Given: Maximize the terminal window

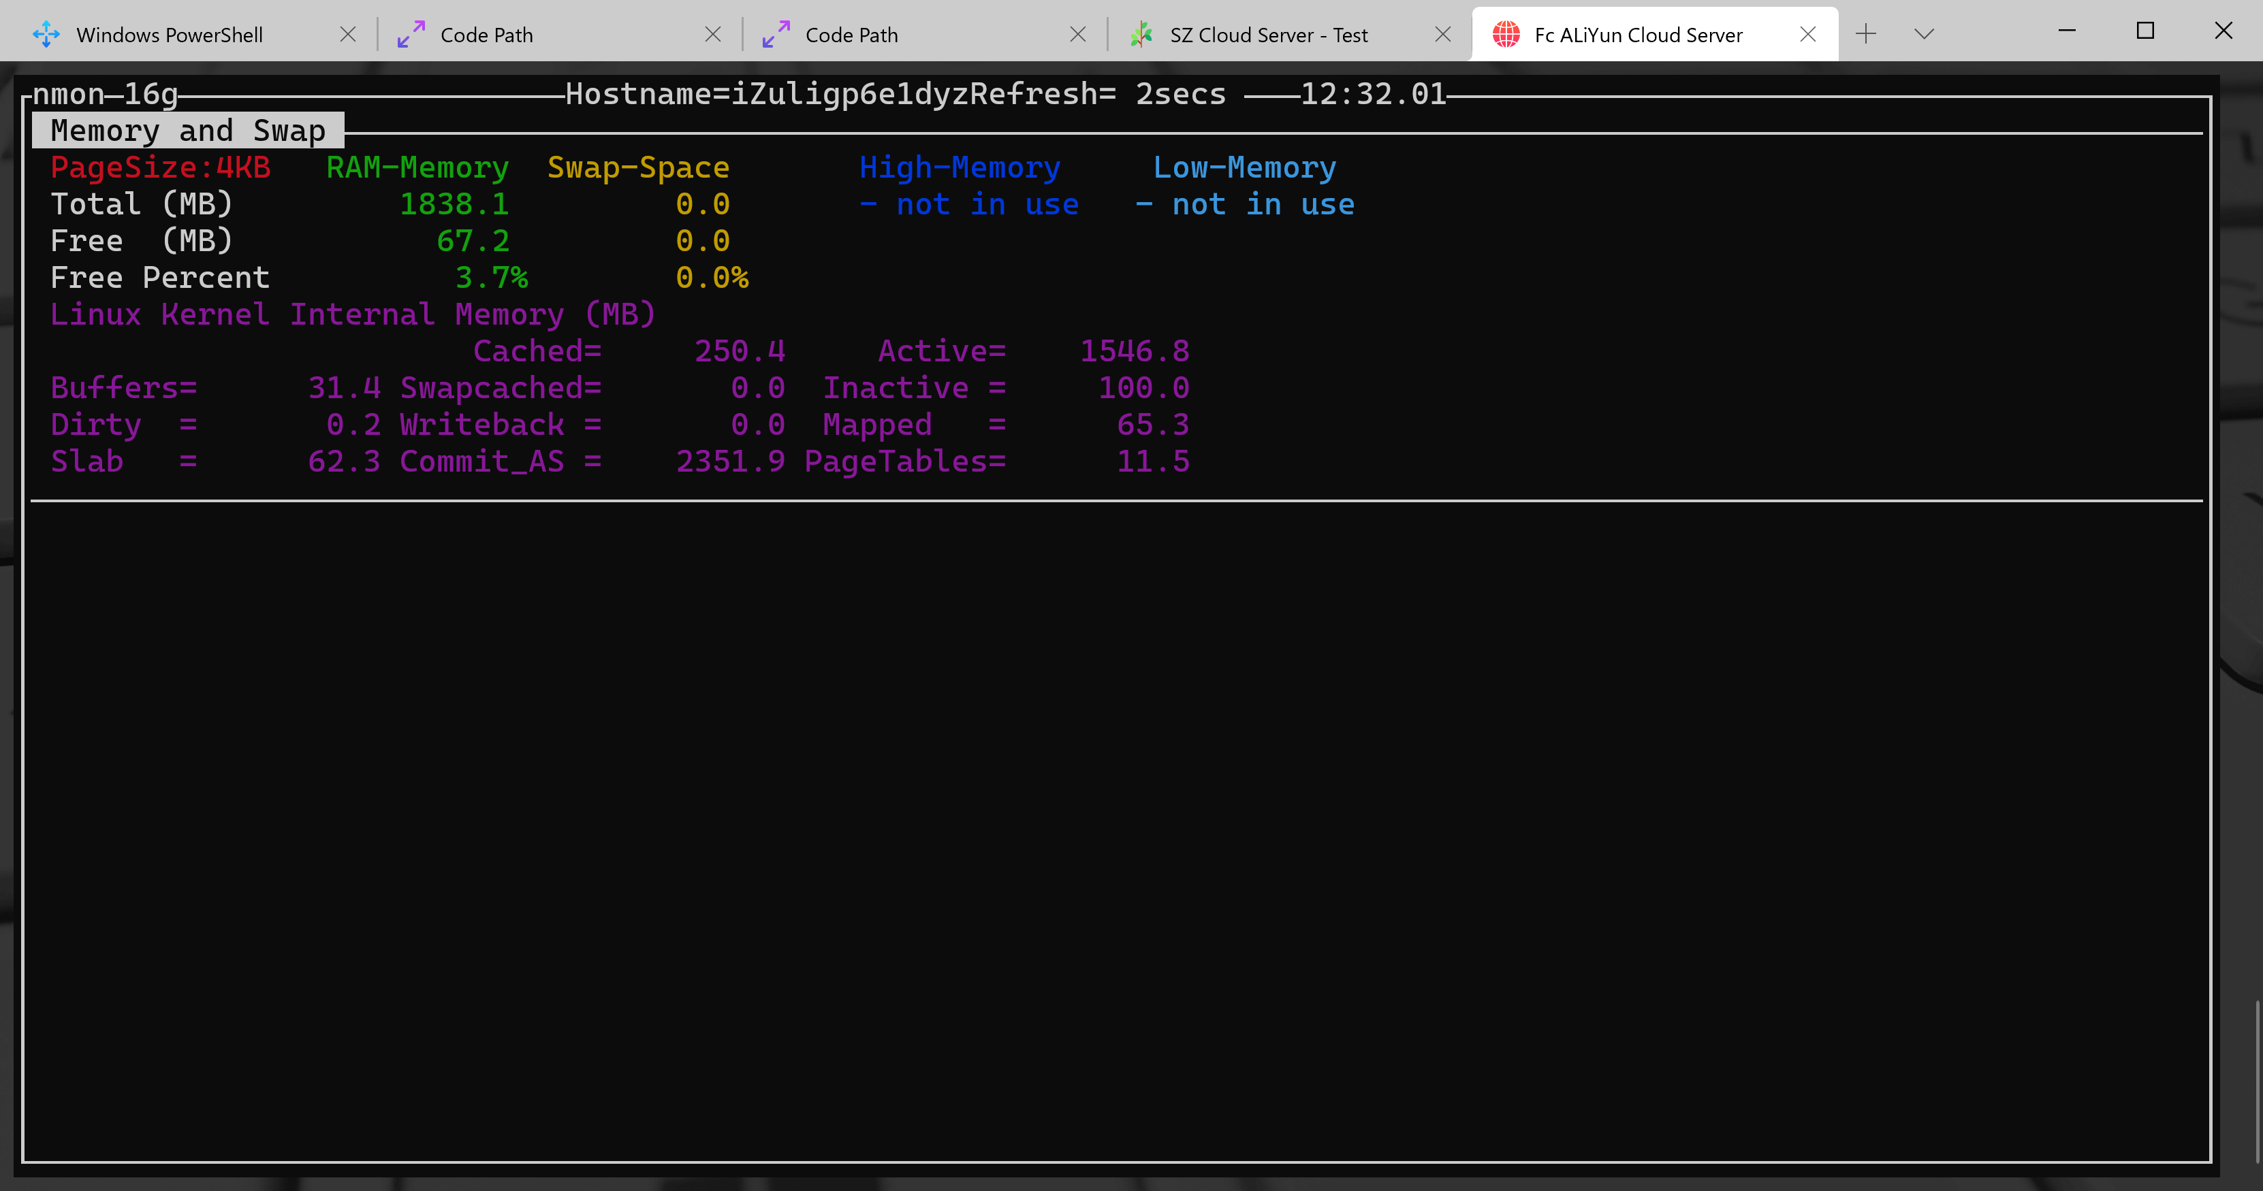Looking at the screenshot, I should [x=2145, y=31].
